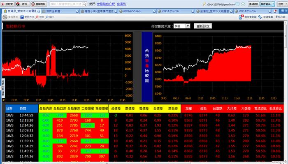Image resolution: width=288 pixels, height=164 pixels.
Task: Open the 更多功能 dropdown menu
Action: pos(281,17)
